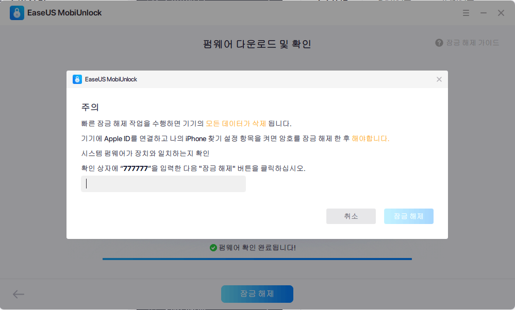Click the blue lock icon in the dialog header
The width and height of the screenshot is (515, 310).
tap(77, 79)
